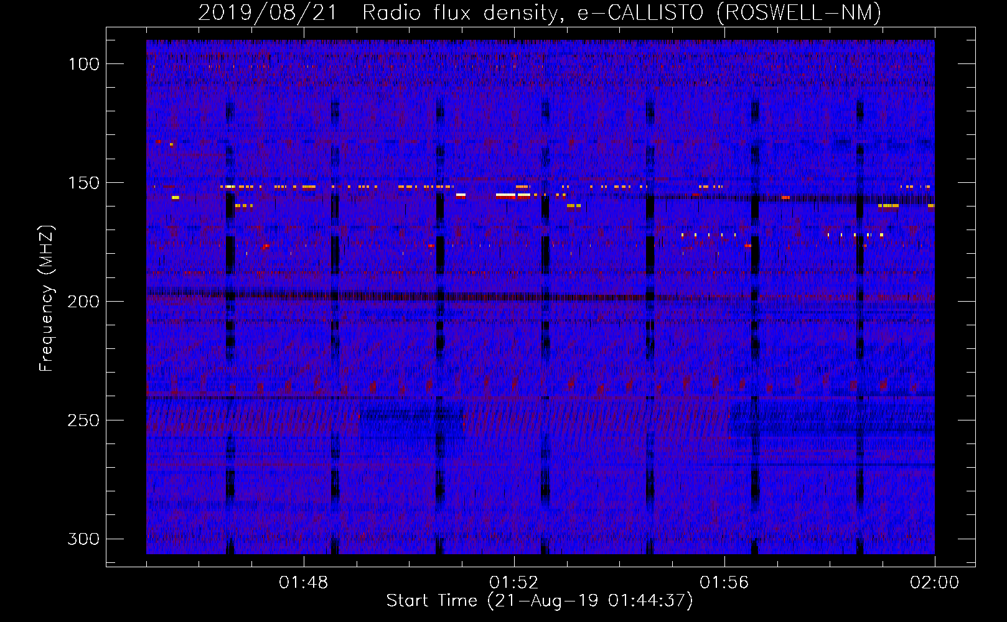
Task: Click the 250 frequency tick label
Action: 83,420
